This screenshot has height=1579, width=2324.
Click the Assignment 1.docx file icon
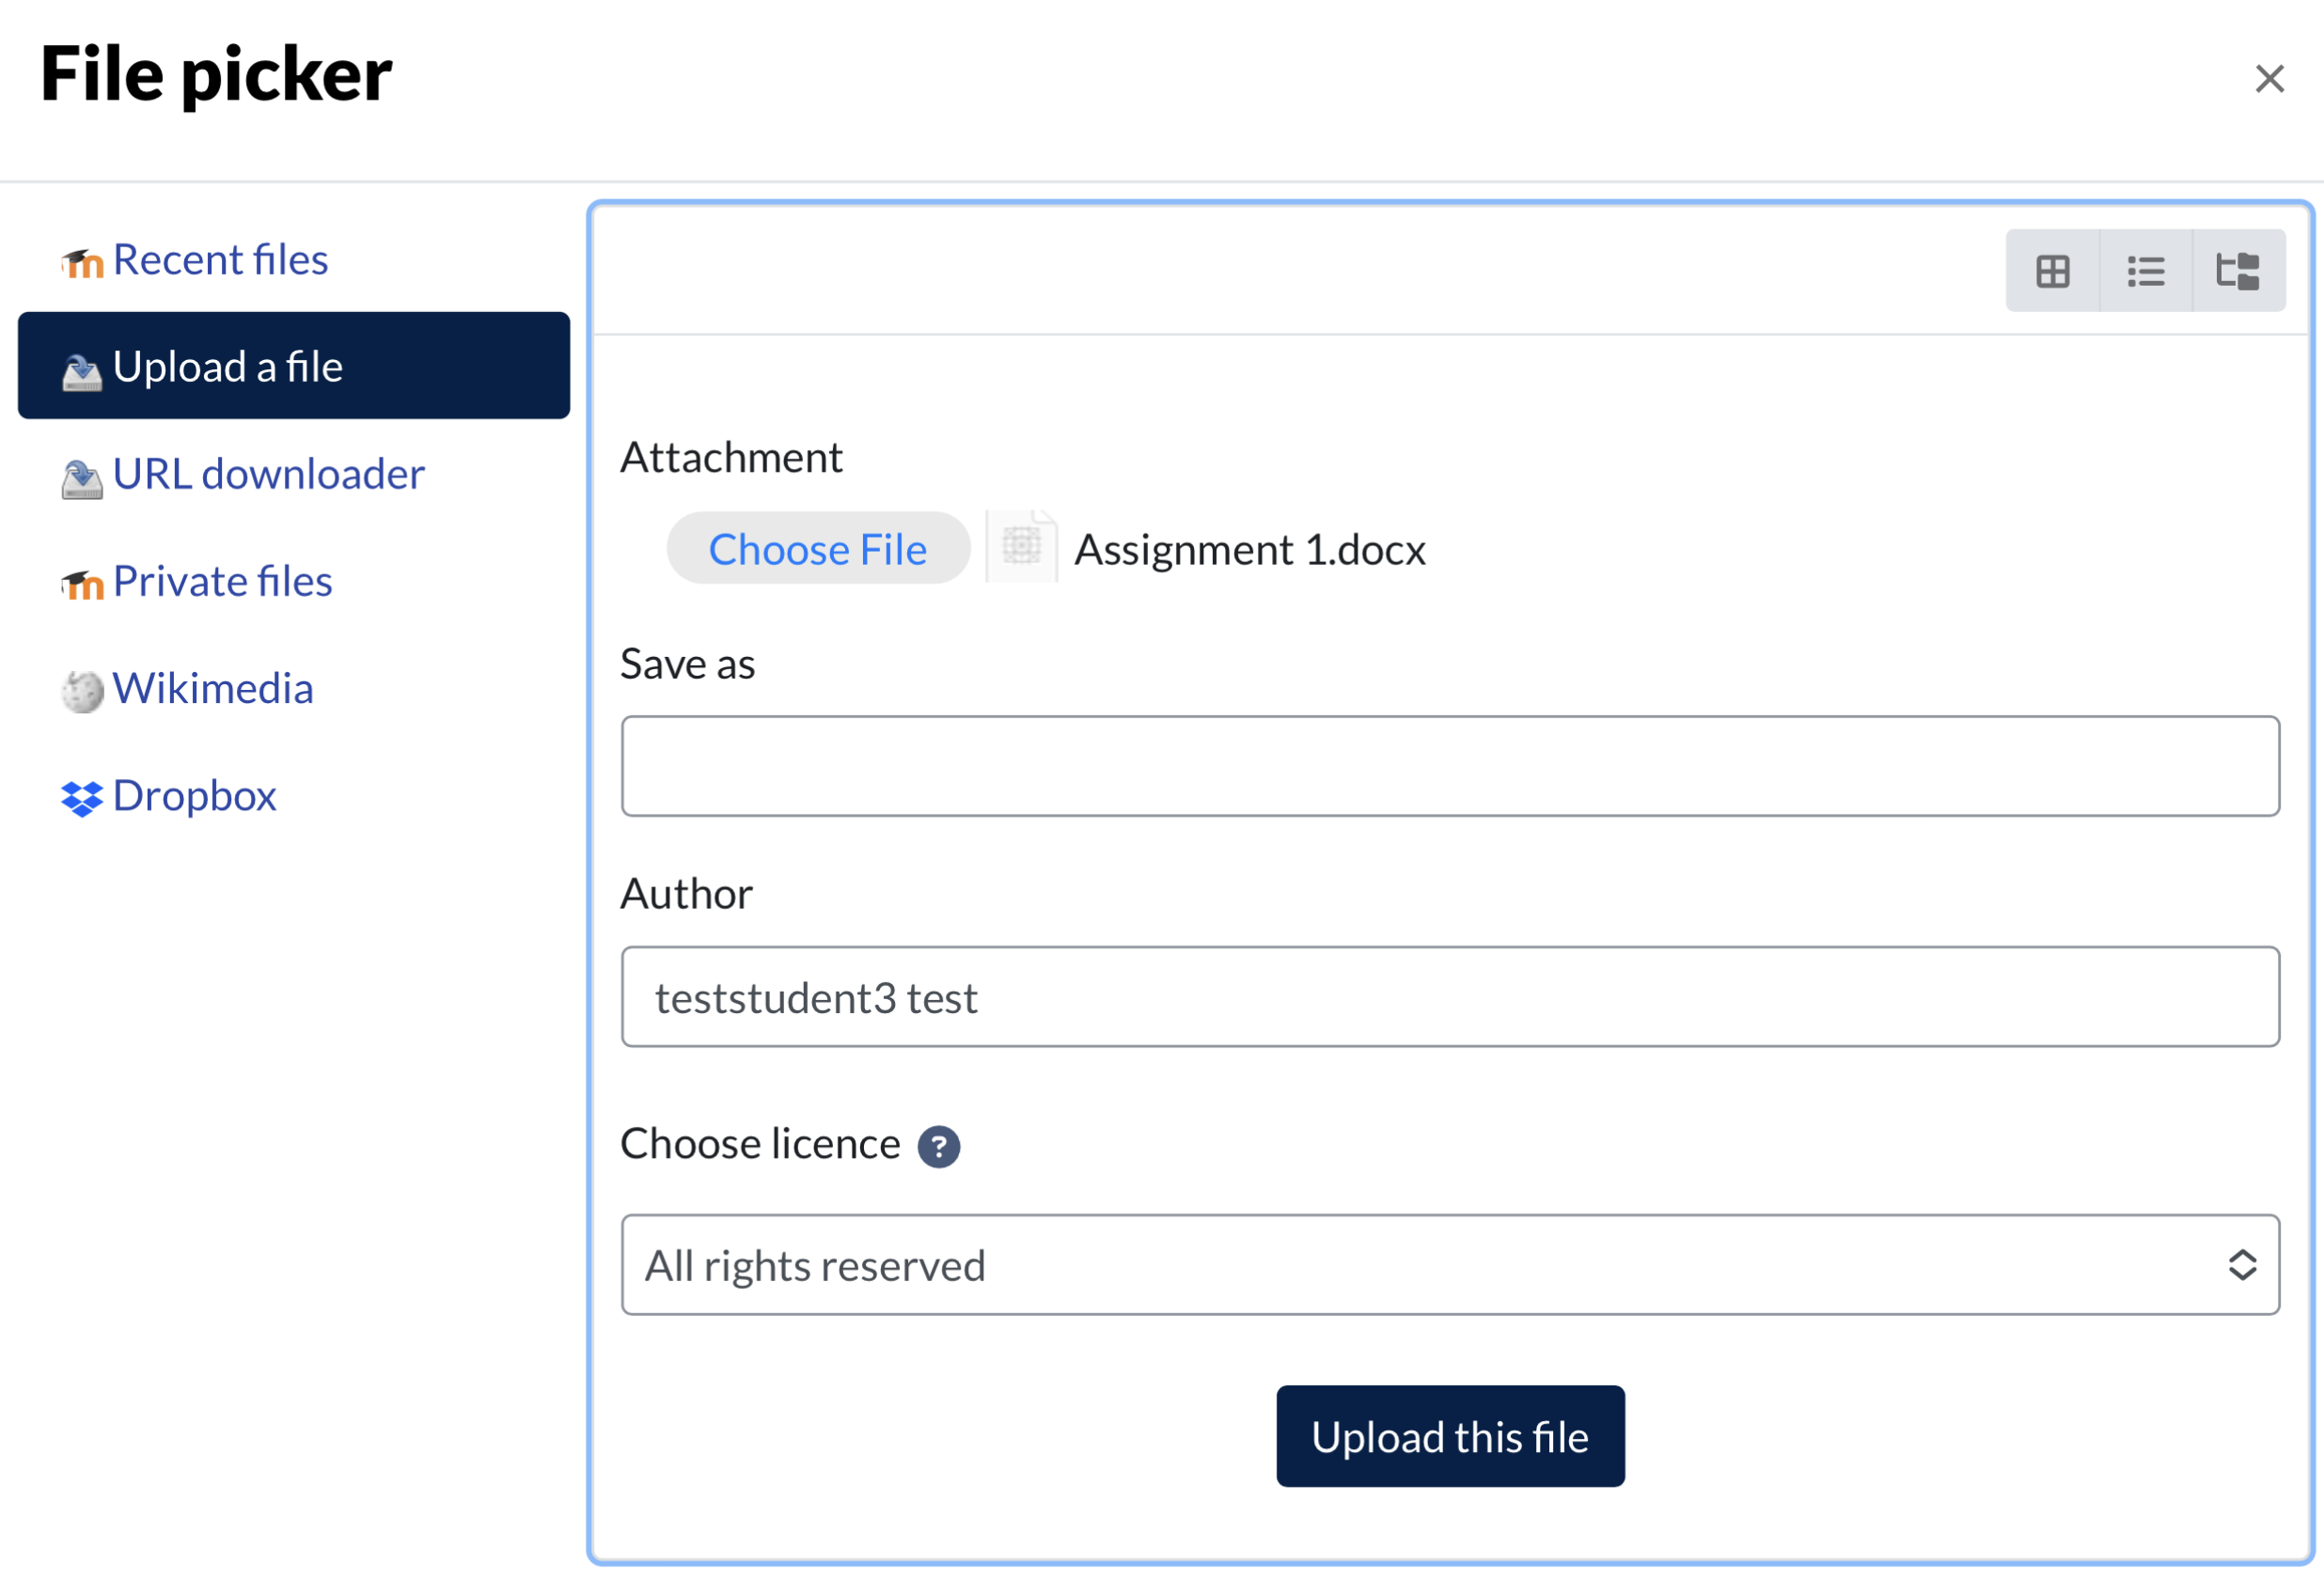[1021, 547]
